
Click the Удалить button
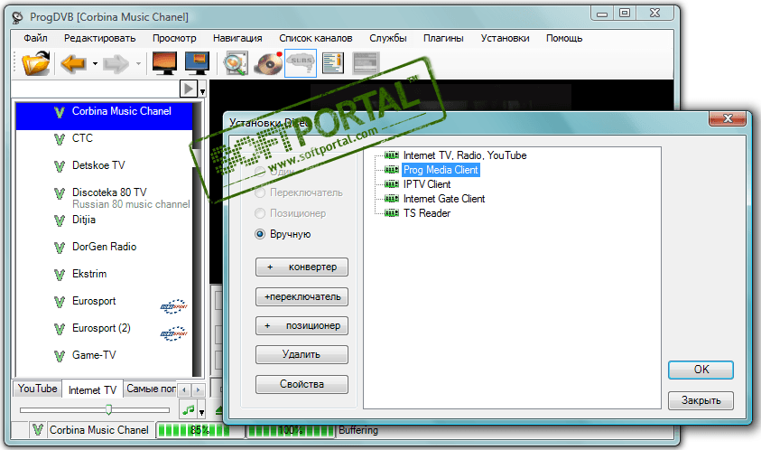[x=302, y=355]
